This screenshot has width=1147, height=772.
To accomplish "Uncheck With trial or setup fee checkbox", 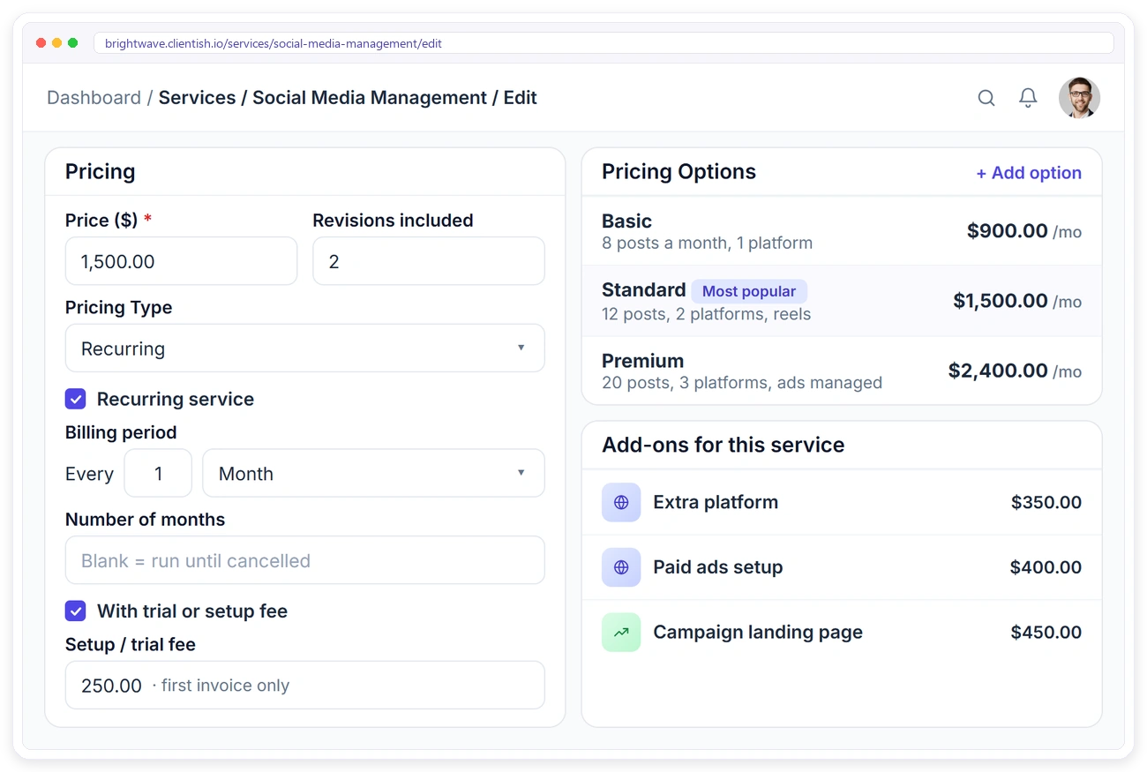I will [x=76, y=611].
